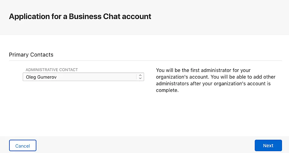Click the dropdown's up-down chevron arrows
The height and width of the screenshot is (153, 289).
[x=140, y=77]
